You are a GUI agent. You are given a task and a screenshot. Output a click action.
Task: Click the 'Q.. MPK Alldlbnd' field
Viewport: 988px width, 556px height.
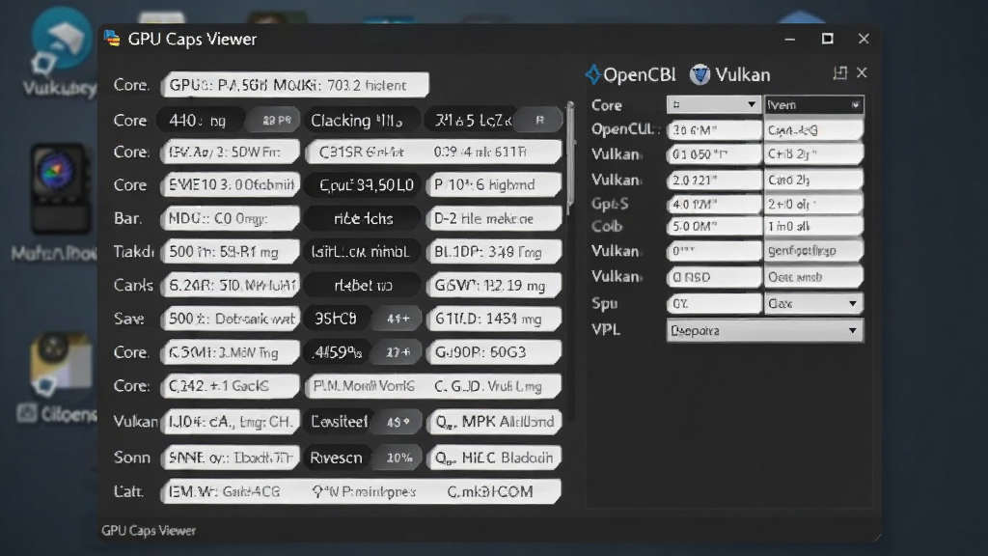[x=494, y=422]
